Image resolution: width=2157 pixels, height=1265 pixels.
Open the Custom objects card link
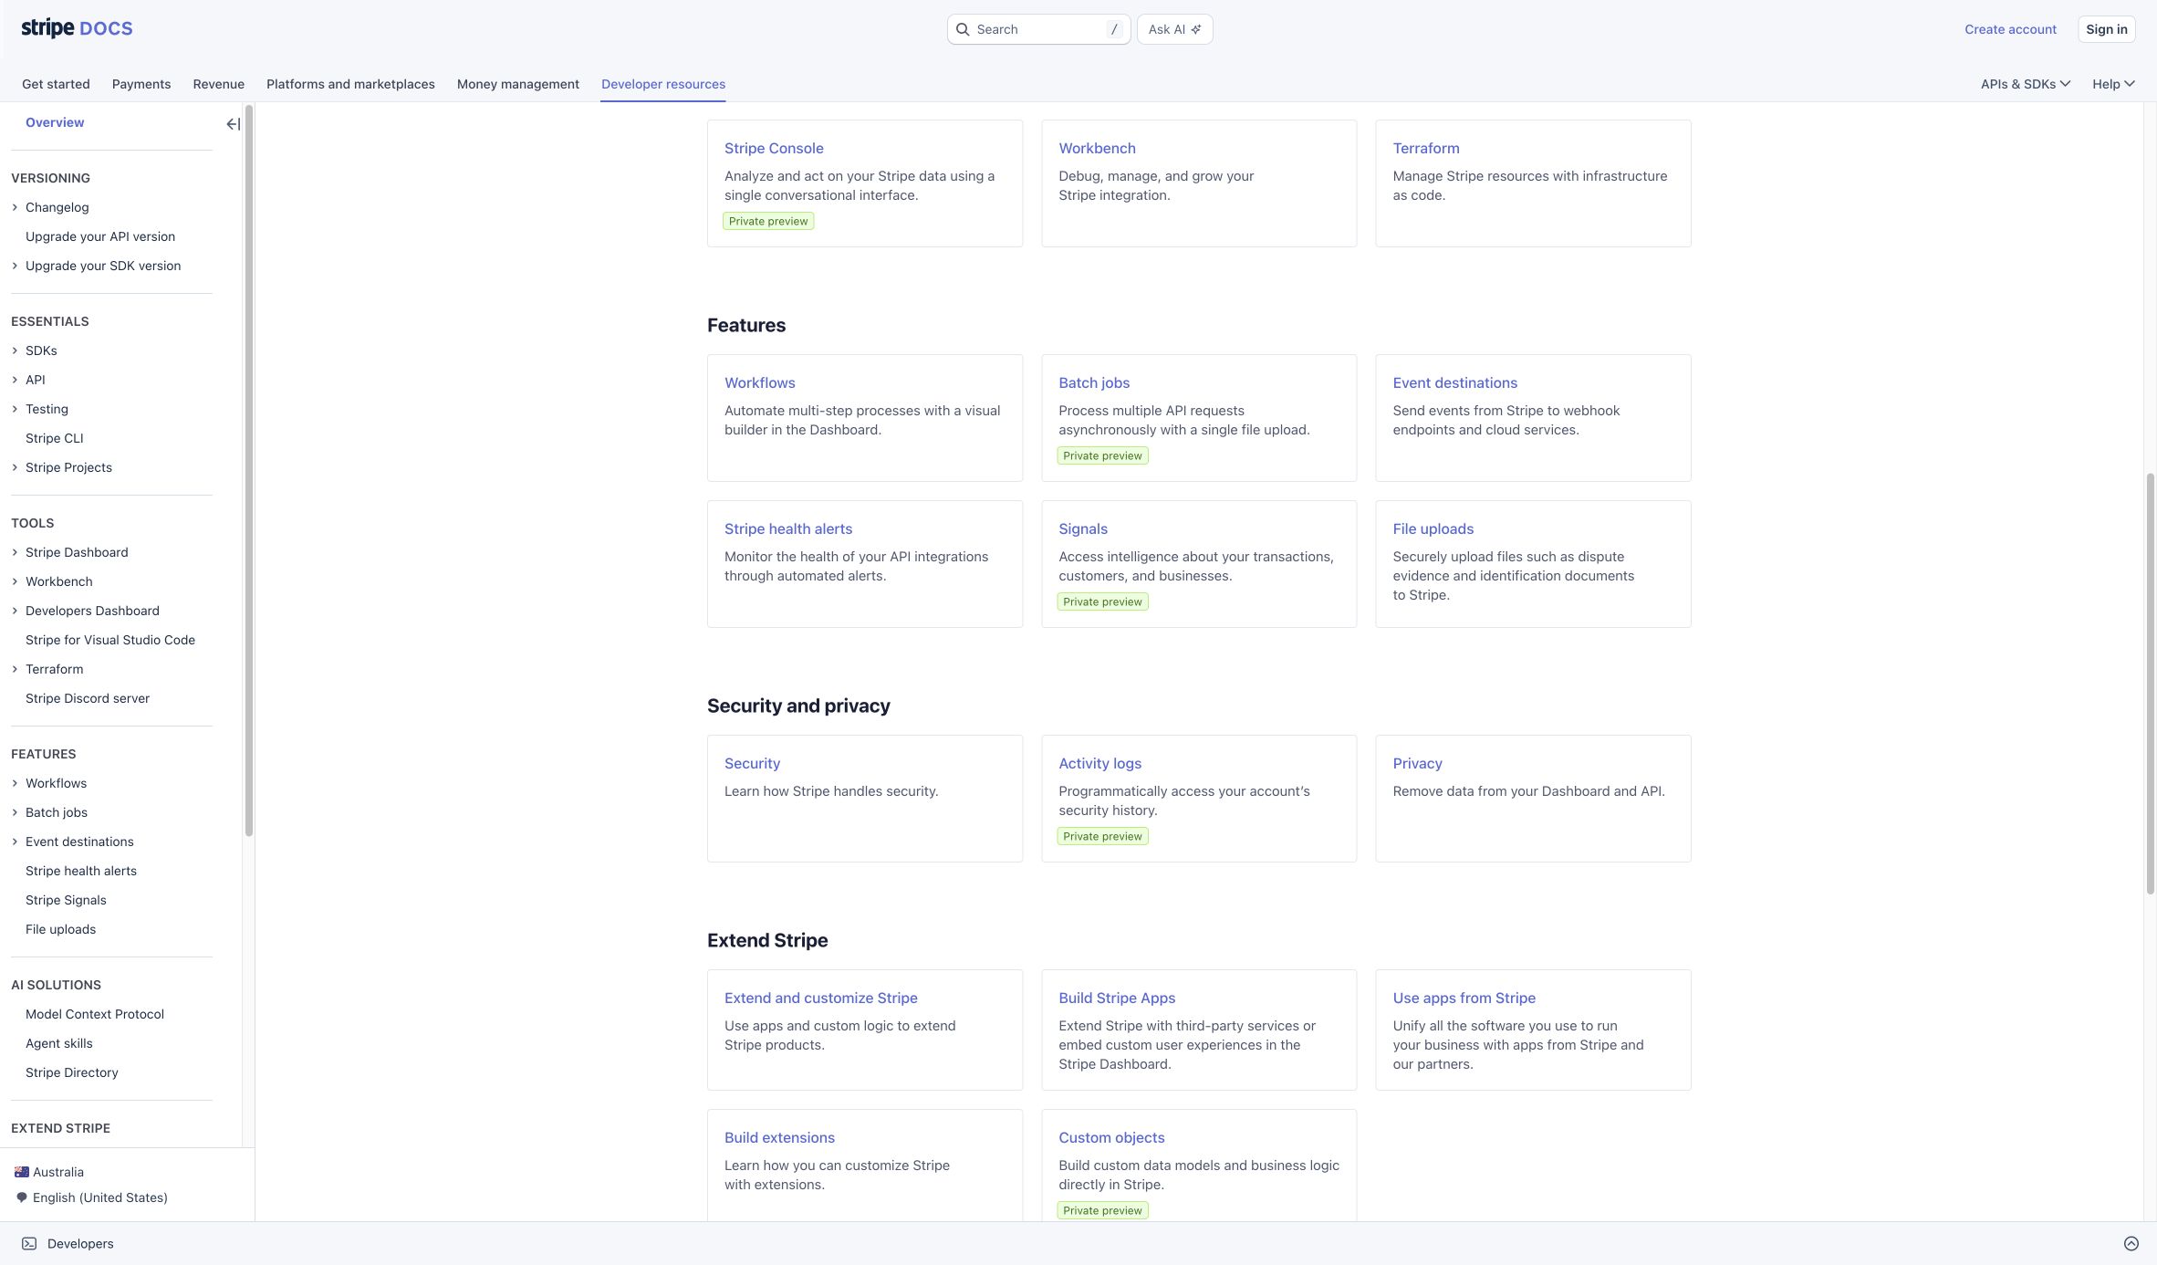[1111, 1137]
